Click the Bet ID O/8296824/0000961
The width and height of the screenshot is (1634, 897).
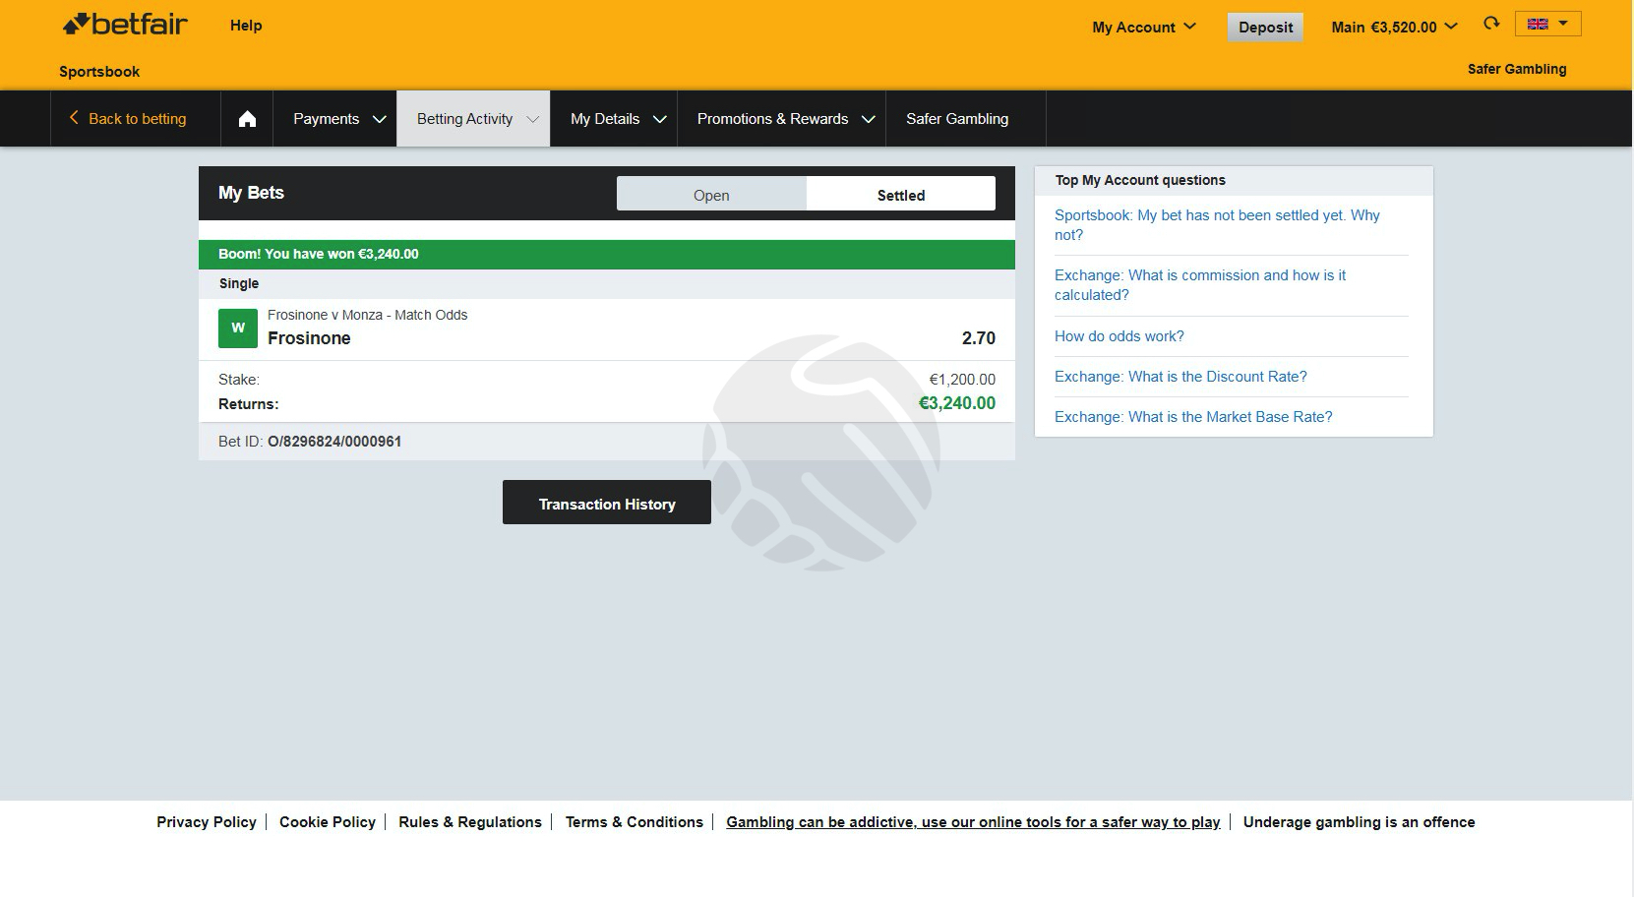pyautogui.click(x=334, y=442)
